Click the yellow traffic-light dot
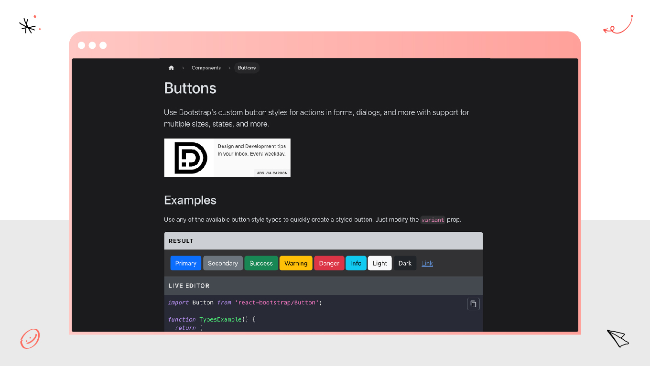Viewport: 650px width, 366px height. pos(93,45)
